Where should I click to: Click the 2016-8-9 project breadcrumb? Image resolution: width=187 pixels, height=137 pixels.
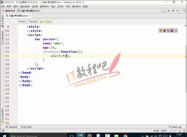pyautogui.click(x=8, y=11)
